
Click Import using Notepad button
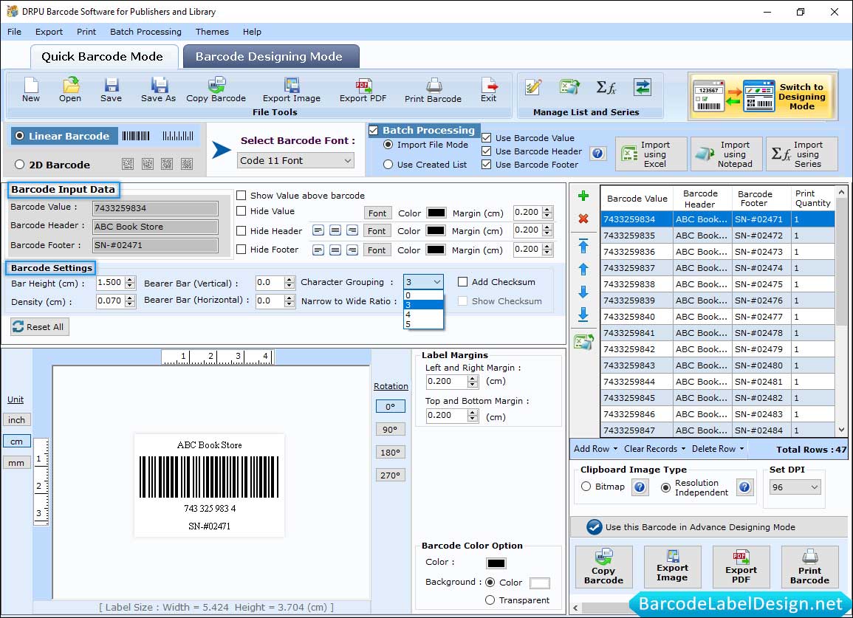tap(726, 154)
